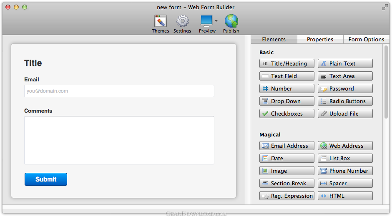Add an Upload File element
The width and height of the screenshot is (392, 217).
click(345, 114)
